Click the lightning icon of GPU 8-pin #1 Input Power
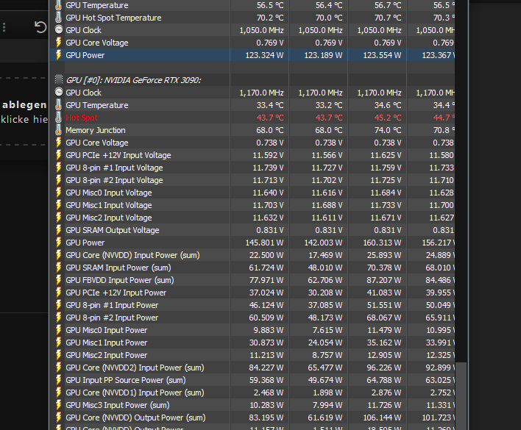 (x=58, y=305)
